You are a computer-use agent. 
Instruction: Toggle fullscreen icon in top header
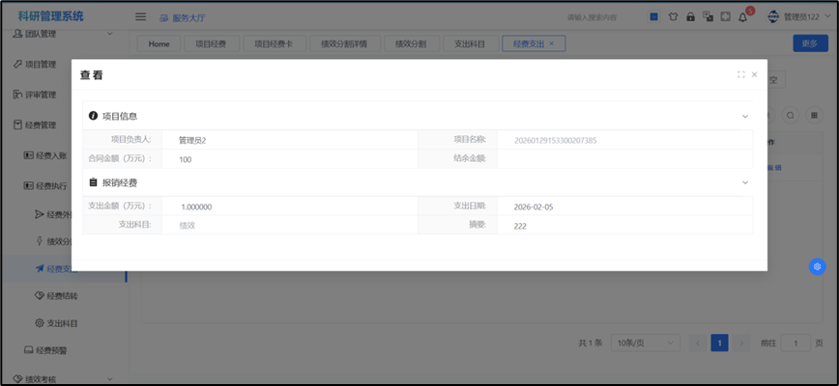tap(725, 16)
